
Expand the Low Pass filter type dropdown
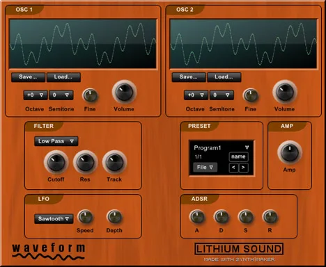56,141
